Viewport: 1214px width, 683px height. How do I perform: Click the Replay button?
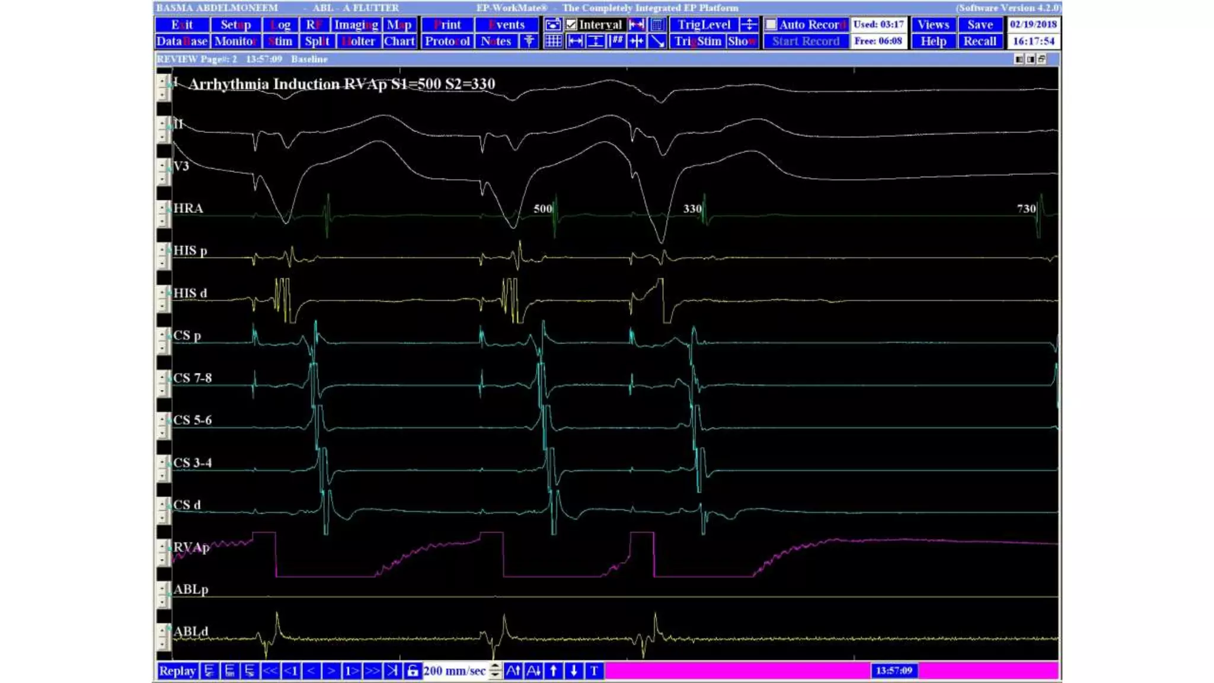177,671
